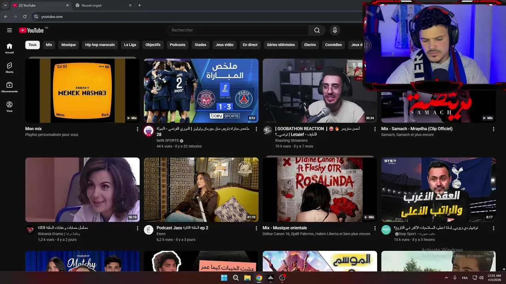Image resolution: width=506 pixels, height=284 pixels.
Task: Open three-dot menu for Mix - Musique orientale
Action: tap(375, 228)
